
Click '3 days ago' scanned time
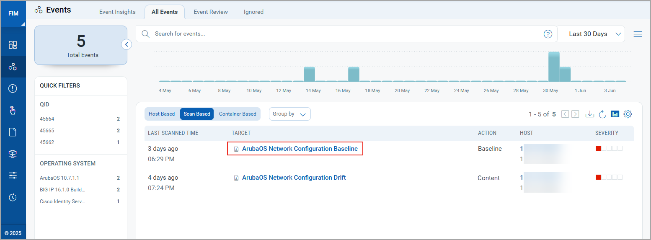click(x=163, y=149)
